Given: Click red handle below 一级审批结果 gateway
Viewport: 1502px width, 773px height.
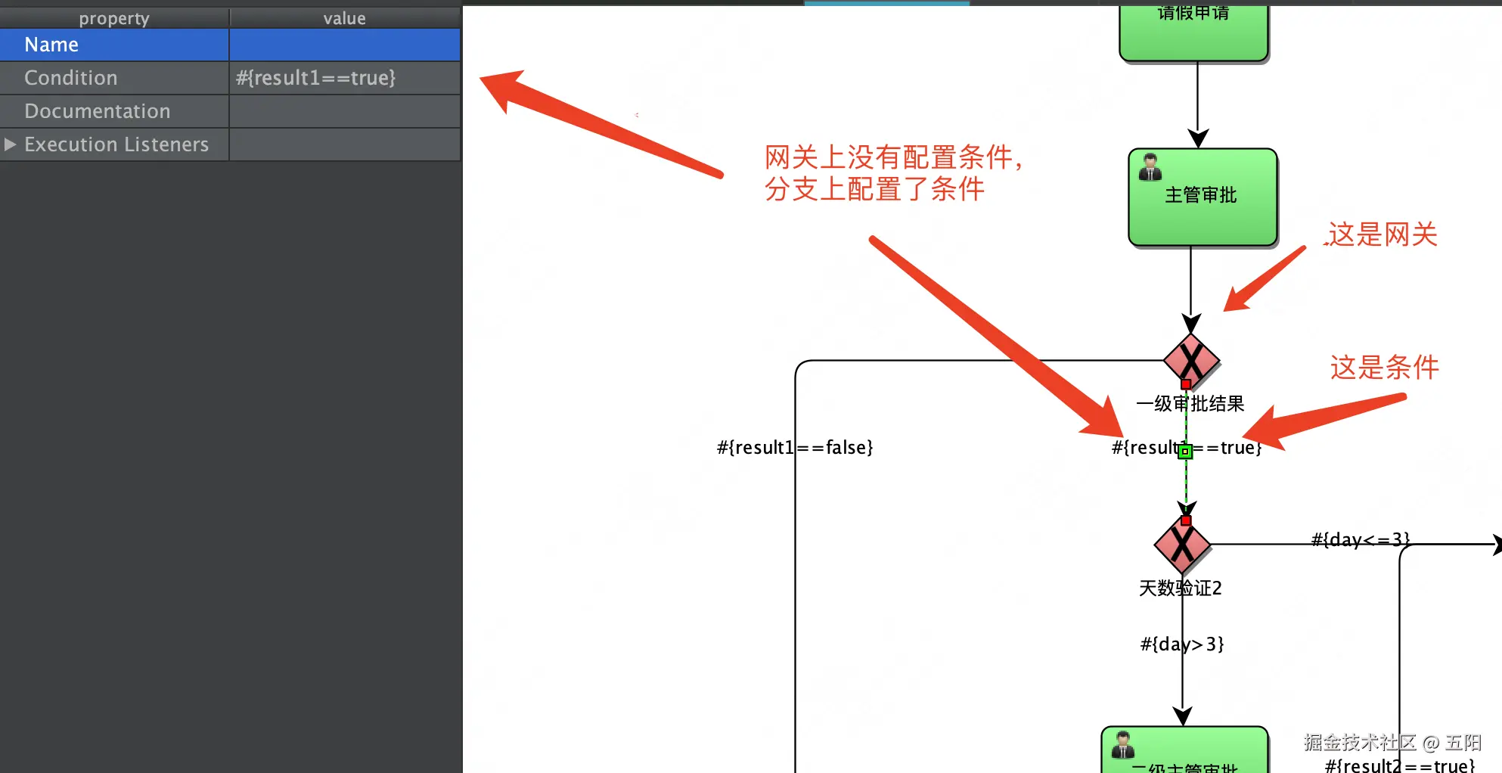Looking at the screenshot, I should pyautogui.click(x=1186, y=384).
